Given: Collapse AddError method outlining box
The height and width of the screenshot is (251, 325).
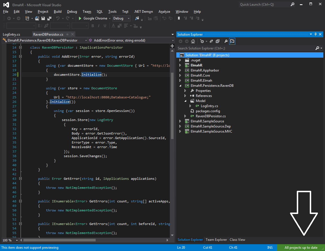Looking at the screenshot, I should coord(20,57).
